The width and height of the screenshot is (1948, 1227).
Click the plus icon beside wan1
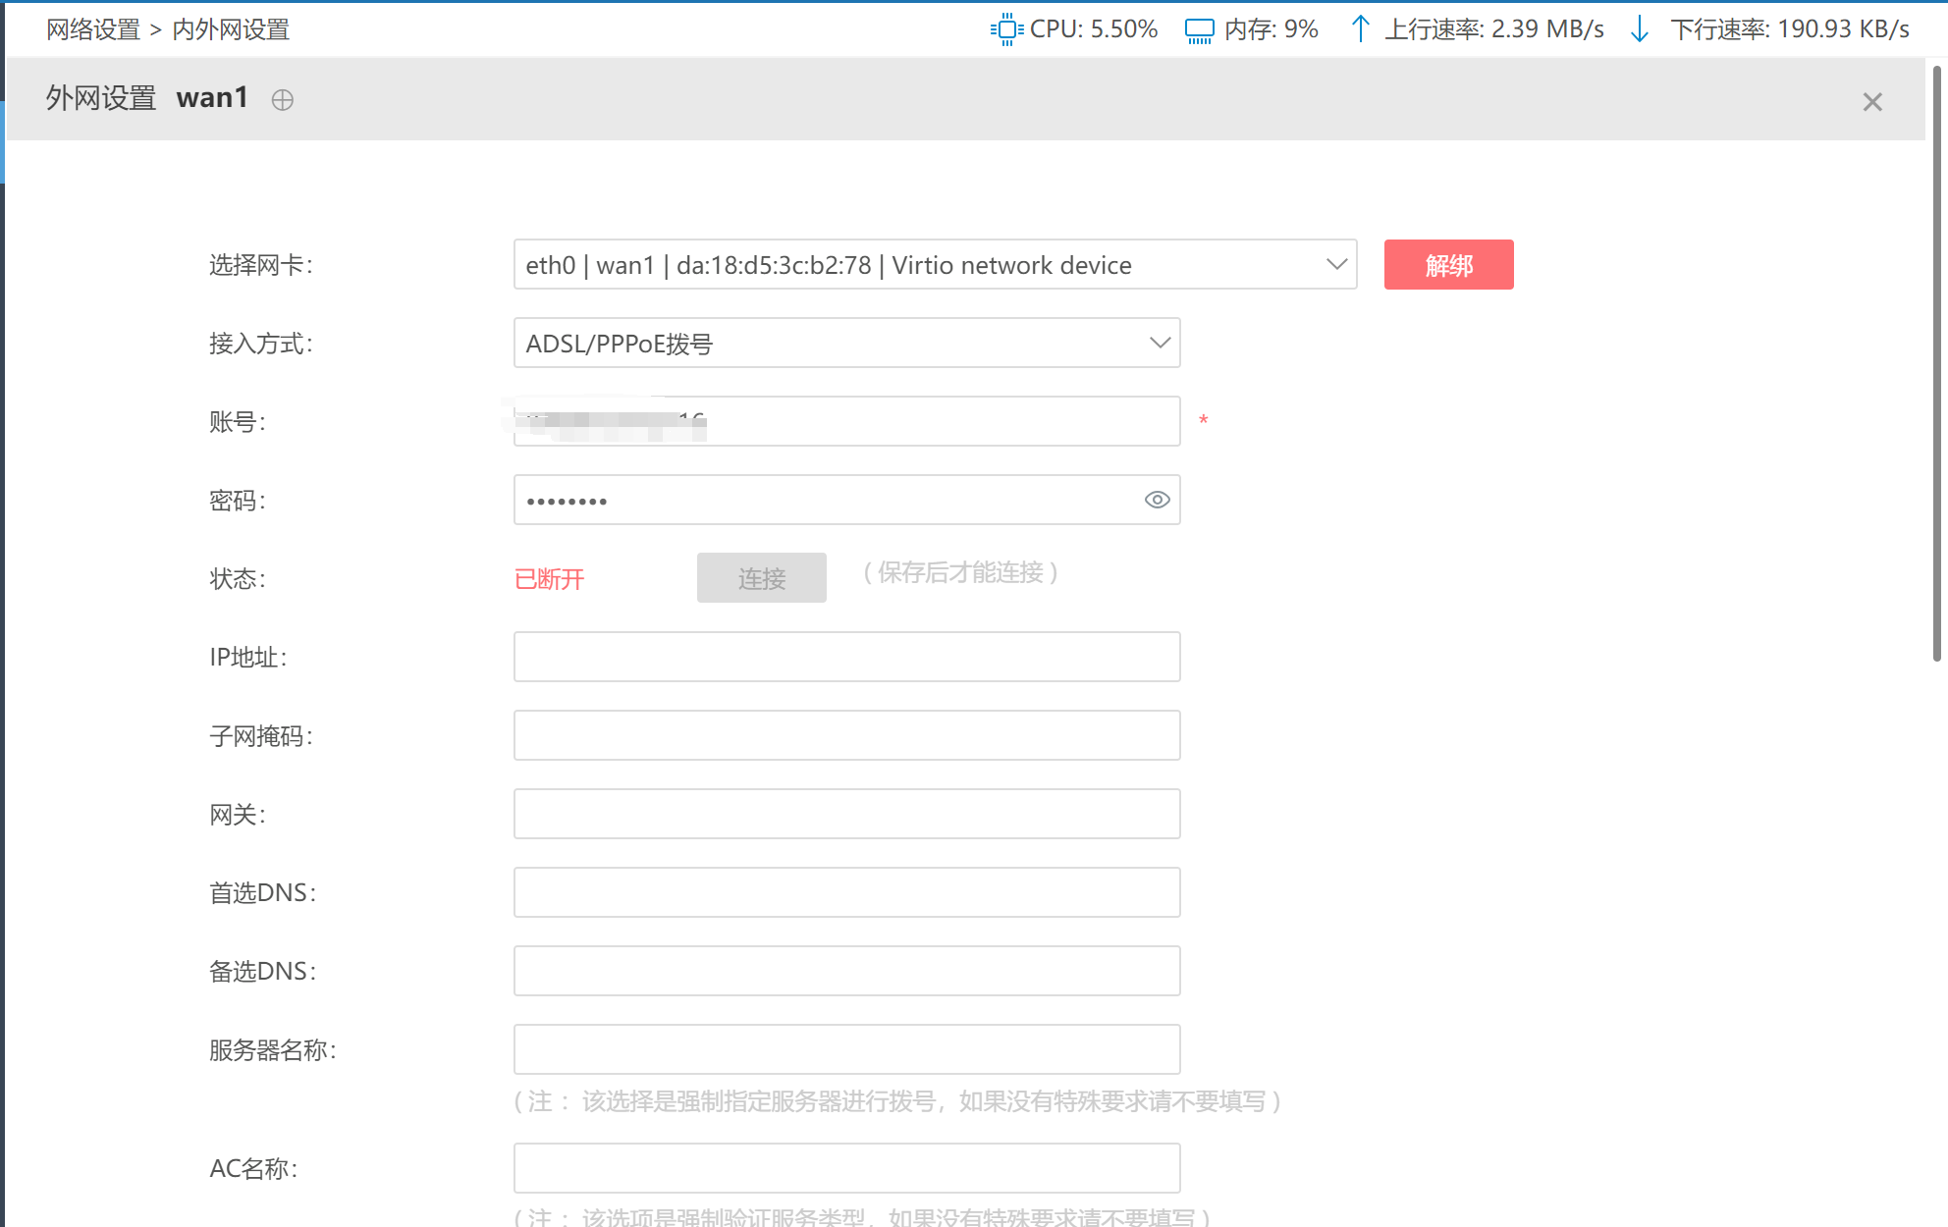click(x=283, y=100)
